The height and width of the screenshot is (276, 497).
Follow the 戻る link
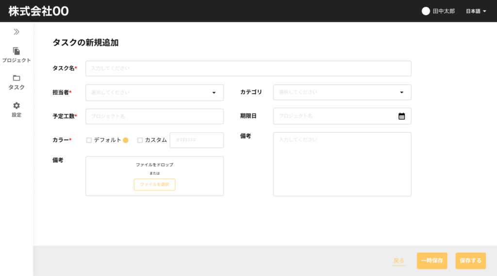coord(399,261)
